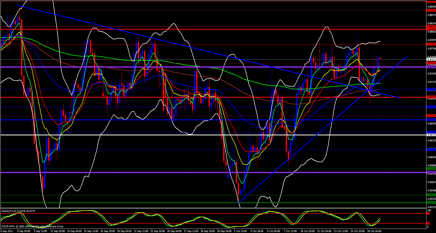This screenshot has width=436, height=233.
Task: Click the 7 Oct 12:00 date label
Action: 291,231
